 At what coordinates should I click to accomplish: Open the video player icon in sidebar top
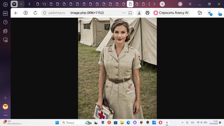pos(5,4)
